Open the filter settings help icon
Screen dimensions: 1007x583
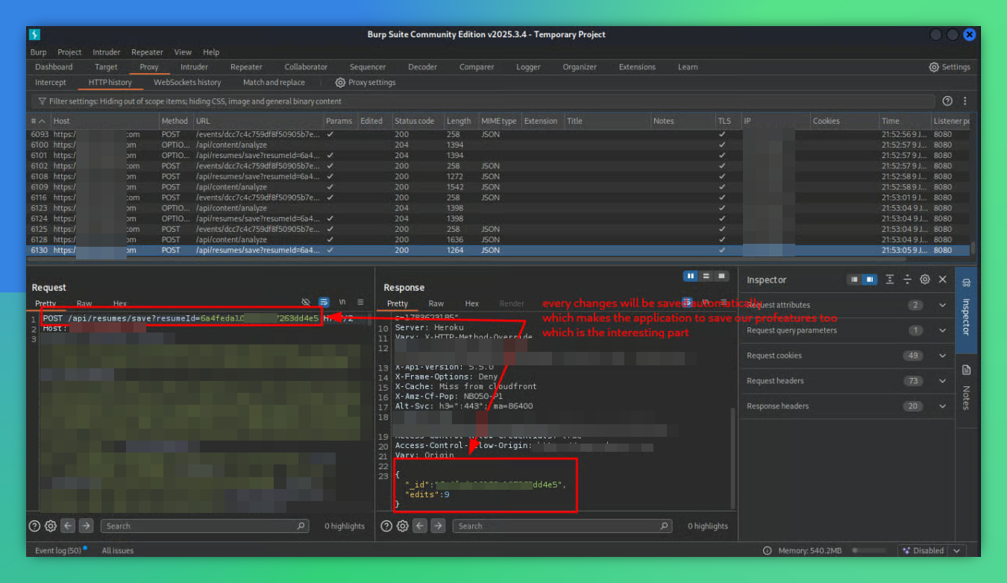(947, 101)
